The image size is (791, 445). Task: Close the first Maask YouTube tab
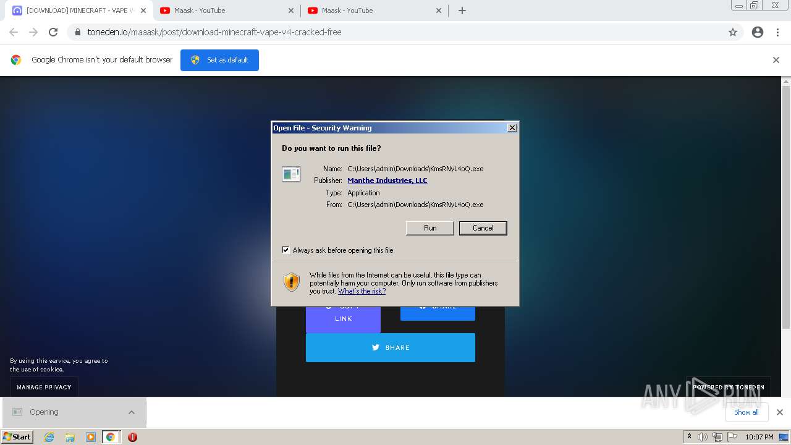coord(291,11)
